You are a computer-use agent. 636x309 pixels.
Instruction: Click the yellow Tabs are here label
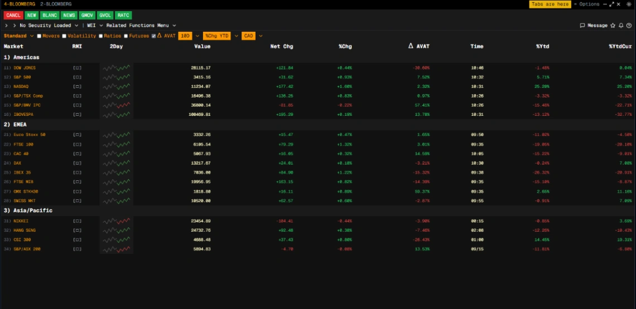pyautogui.click(x=550, y=4)
